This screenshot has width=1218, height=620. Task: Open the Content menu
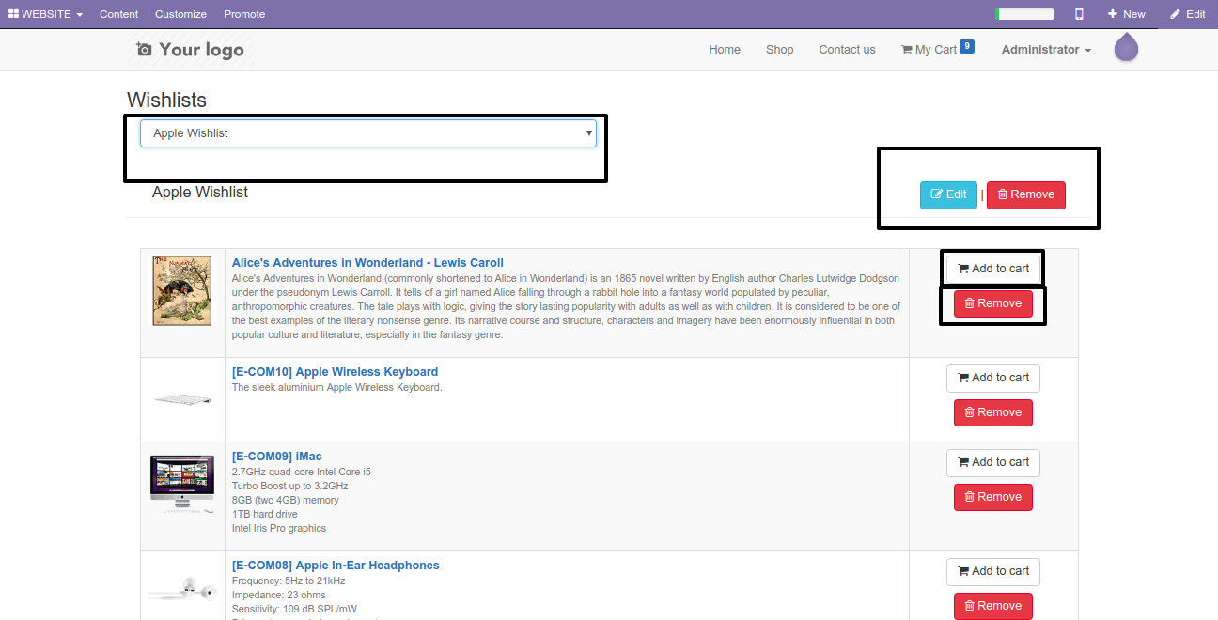pos(118,14)
